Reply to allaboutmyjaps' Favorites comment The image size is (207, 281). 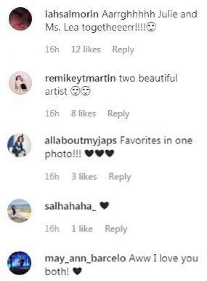coord(120,177)
